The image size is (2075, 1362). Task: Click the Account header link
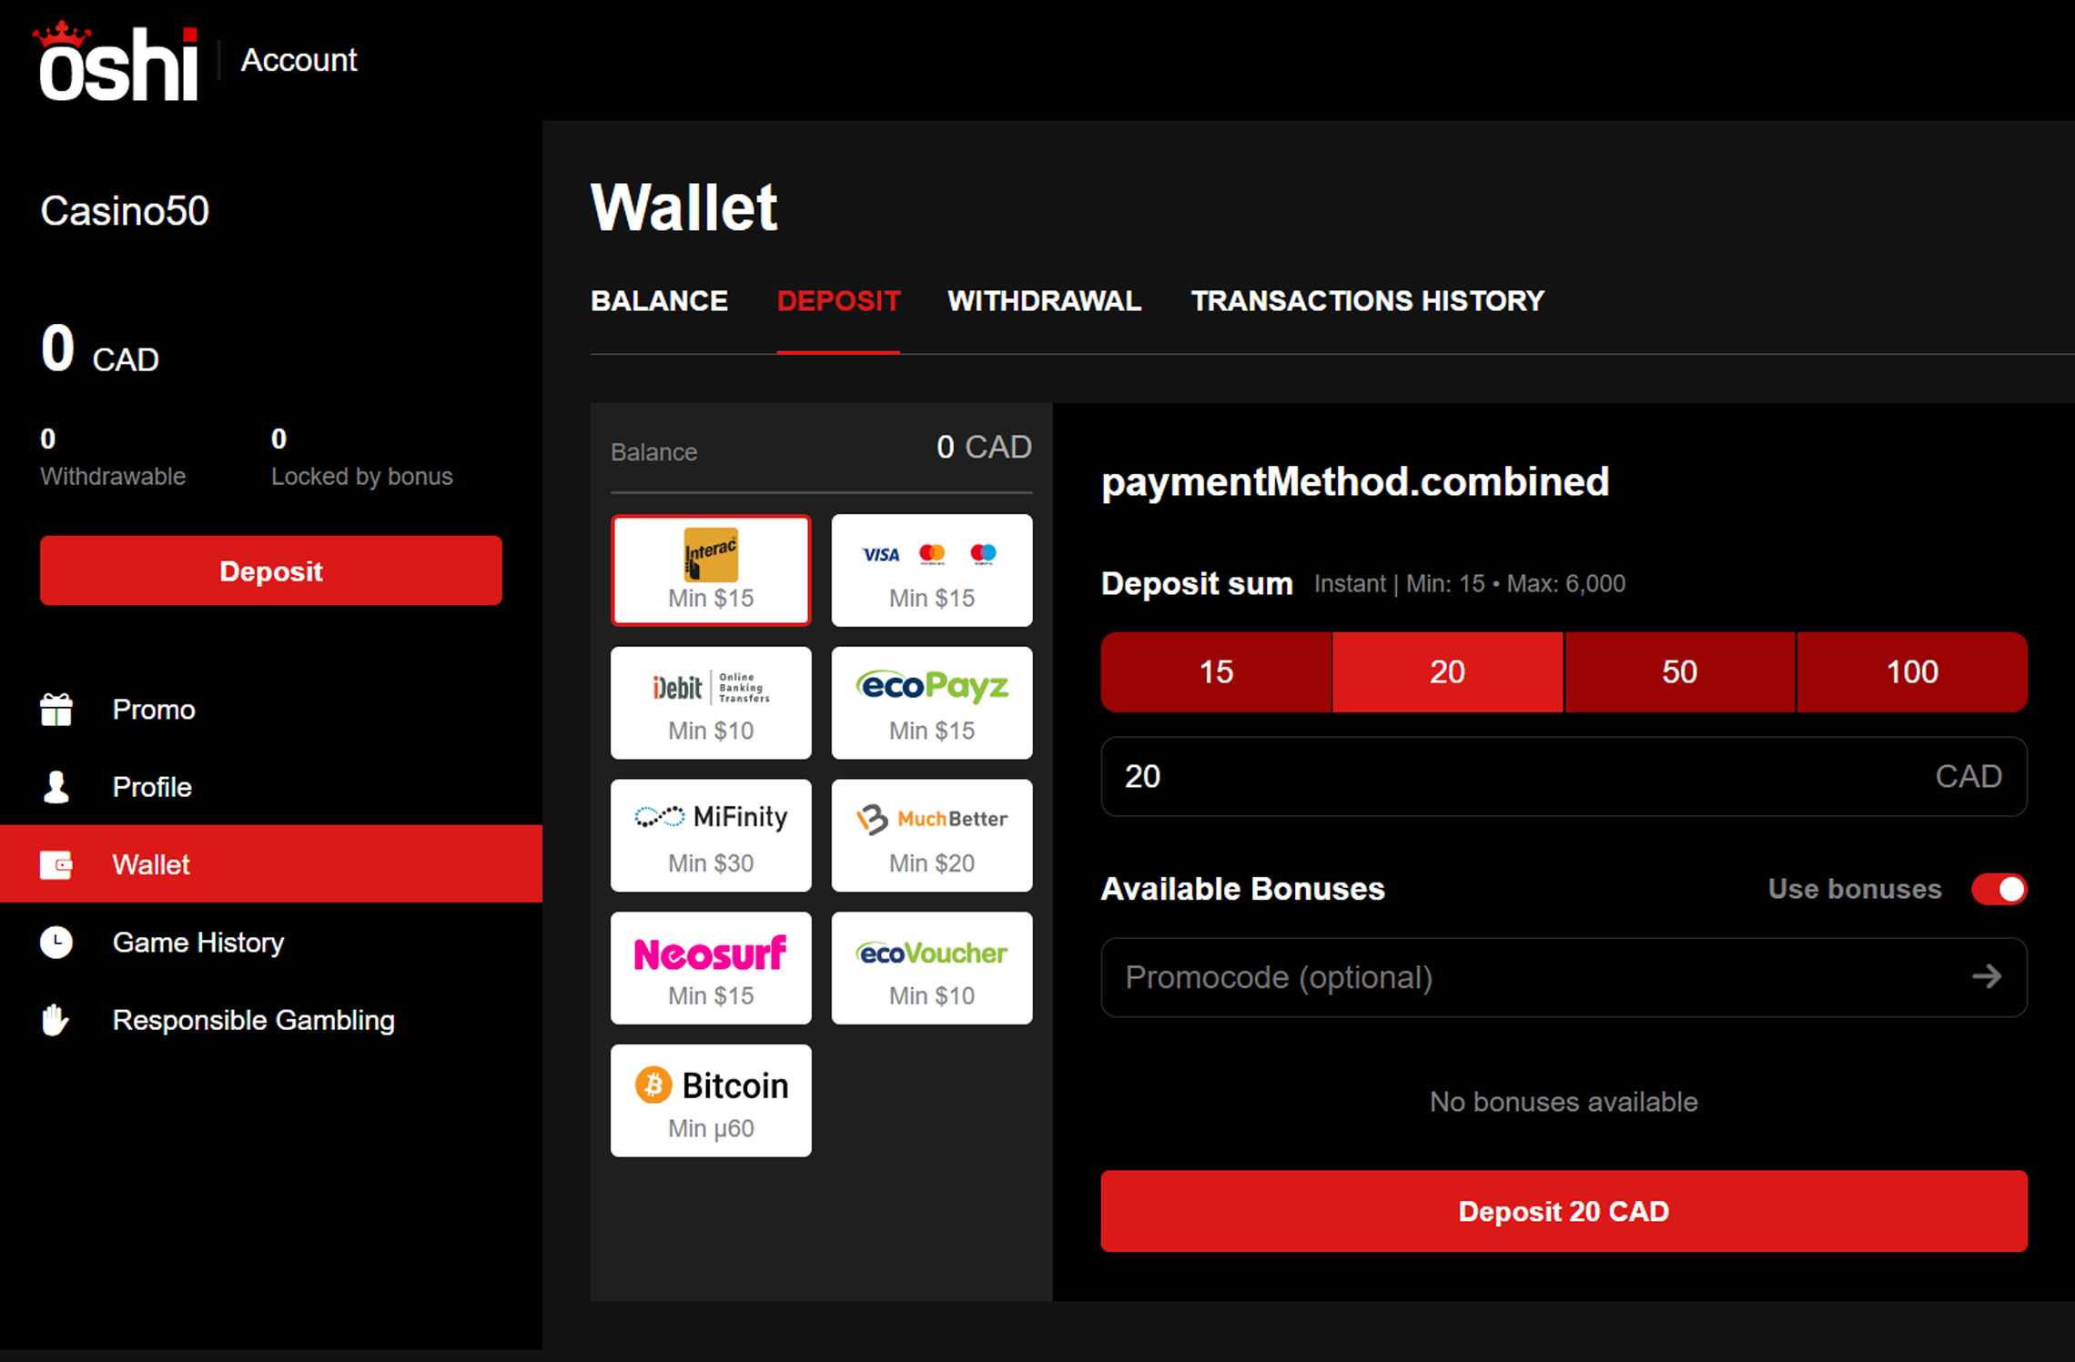(x=299, y=60)
